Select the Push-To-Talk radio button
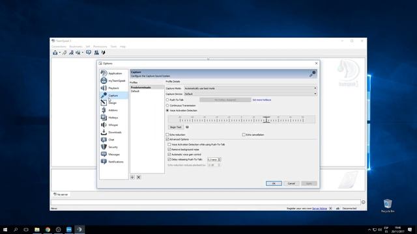Screen dimensions: 417x234 tap(167, 100)
